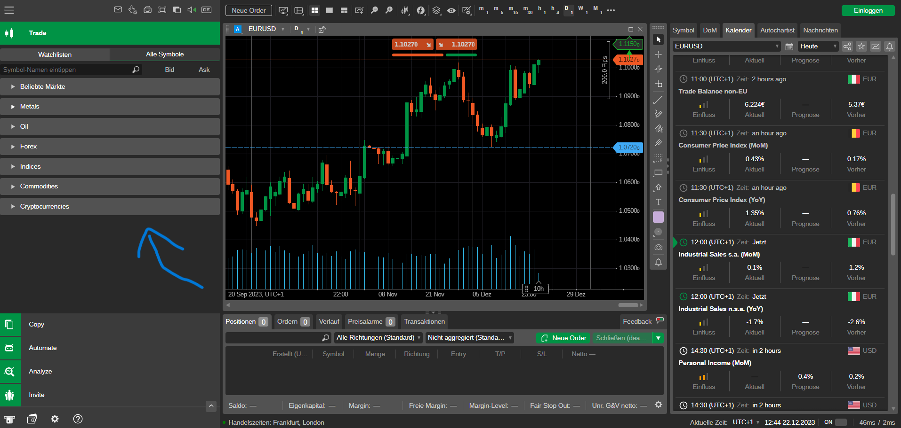Switch to the Nachrichten tab
Image resolution: width=901 pixels, height=428 pixels.
820,30
